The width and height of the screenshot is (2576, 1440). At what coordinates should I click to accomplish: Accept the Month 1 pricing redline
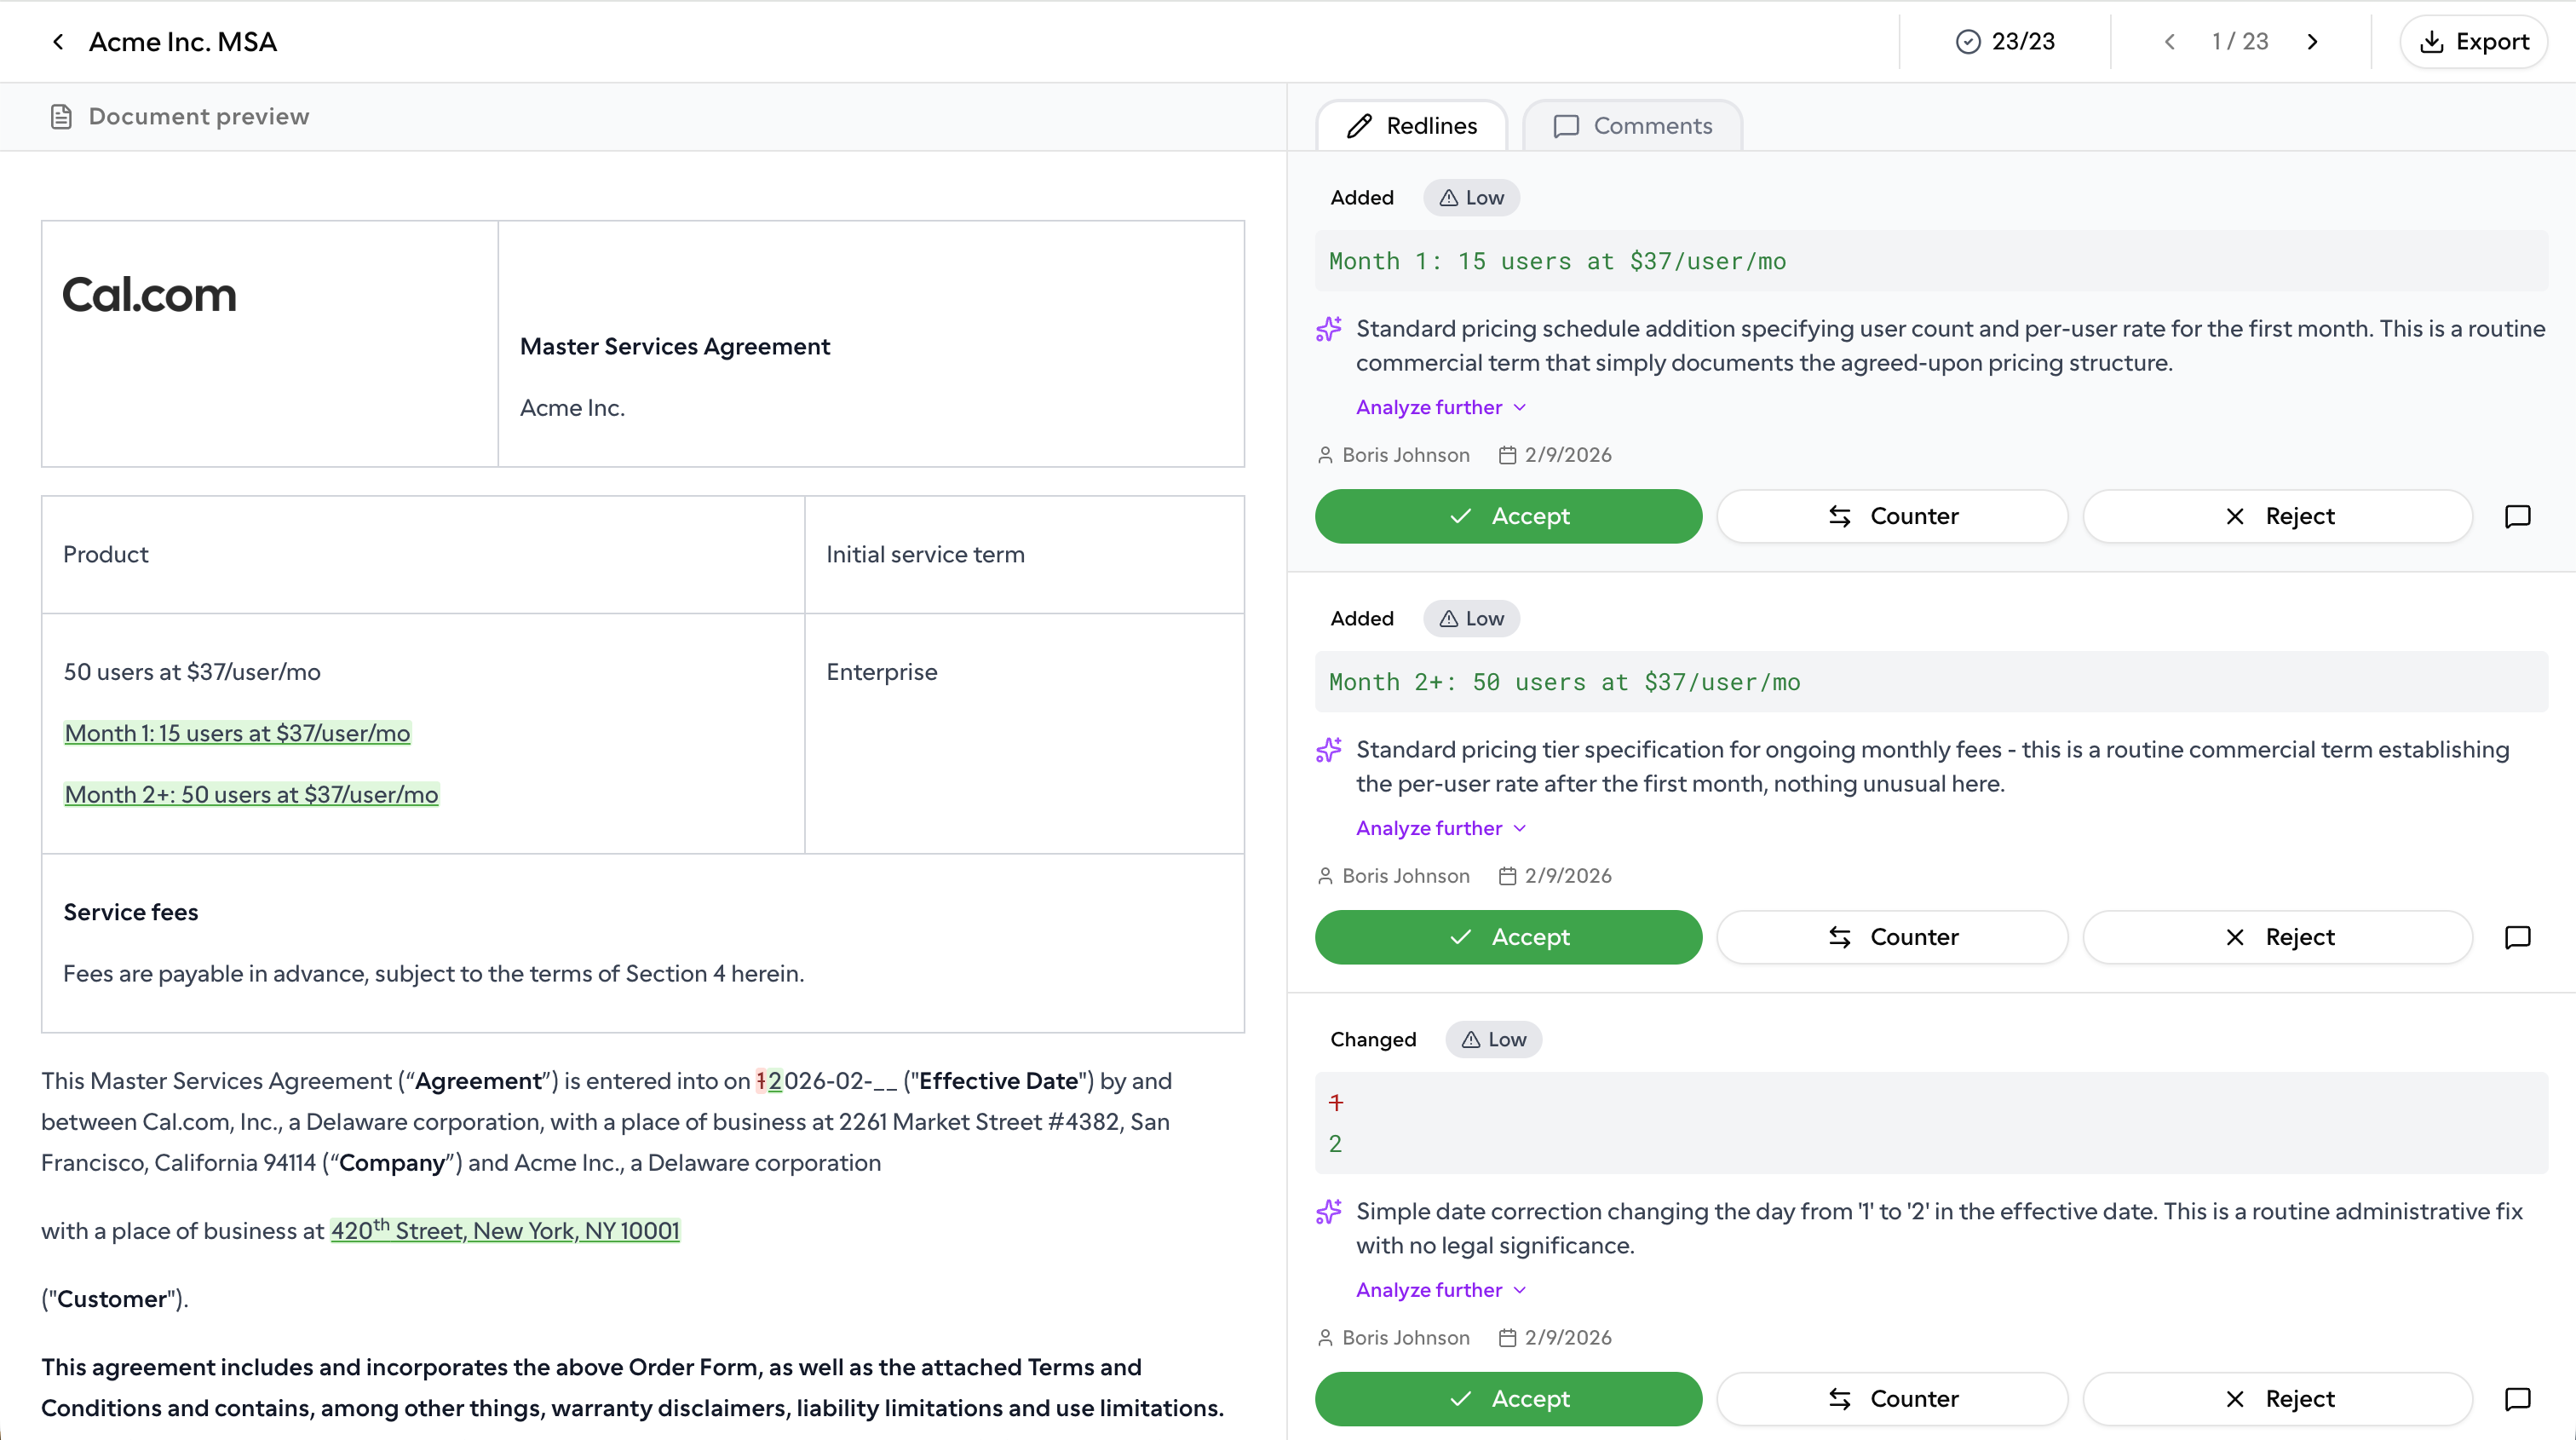(x=1508, y=516)
